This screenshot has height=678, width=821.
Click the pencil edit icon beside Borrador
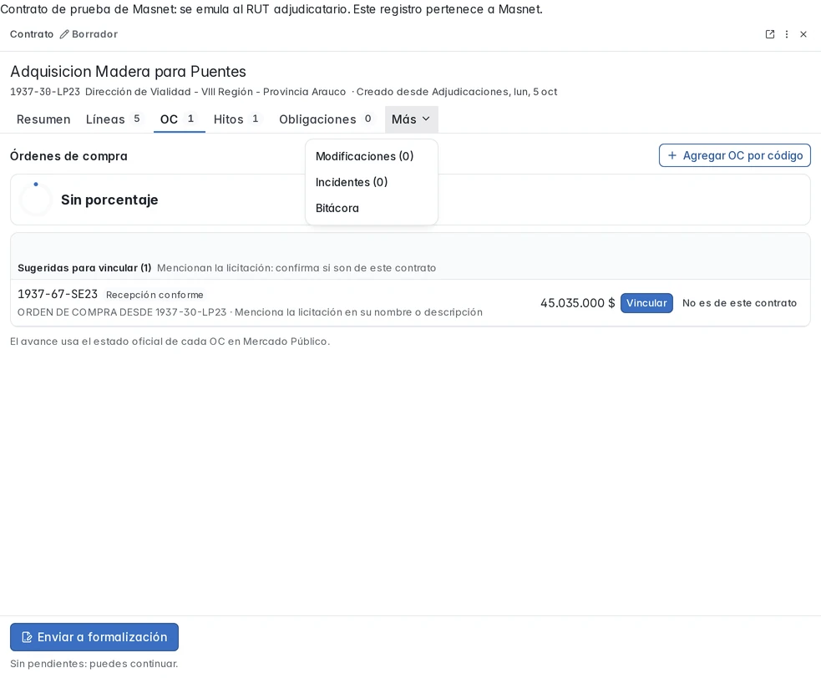pyautogui.click(x=64, y=34)
